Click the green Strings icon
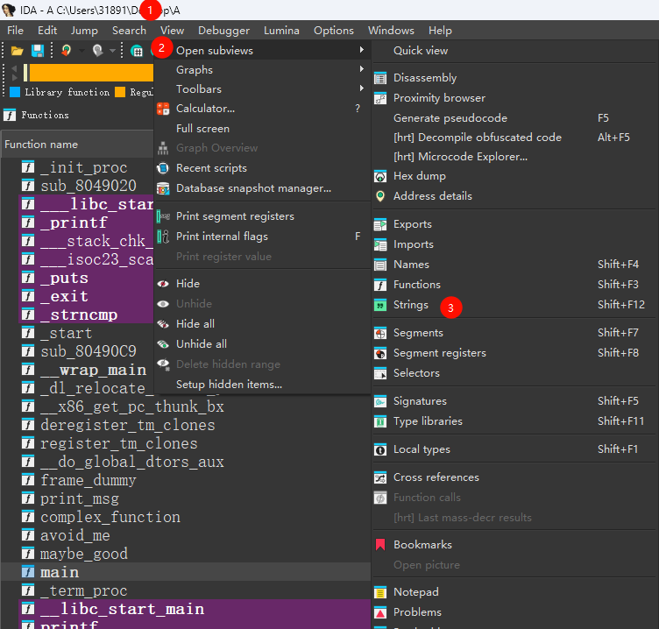The width and height of the screenshot is (659, 629). 380,305
